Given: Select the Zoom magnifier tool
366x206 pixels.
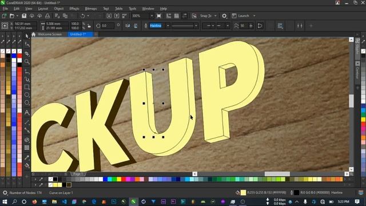Looking at the screenshot, I should [27, 62].
